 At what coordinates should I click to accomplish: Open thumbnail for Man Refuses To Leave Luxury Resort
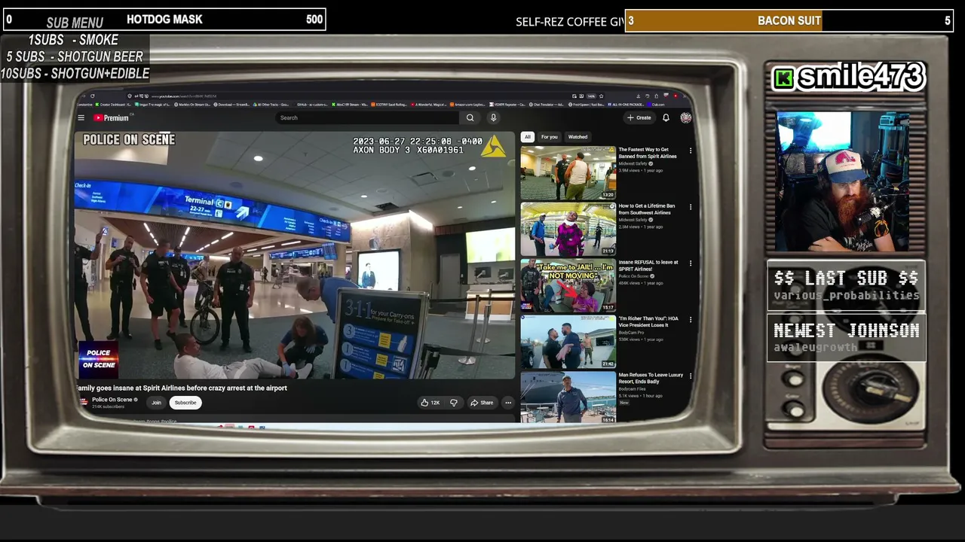[568, 397]
